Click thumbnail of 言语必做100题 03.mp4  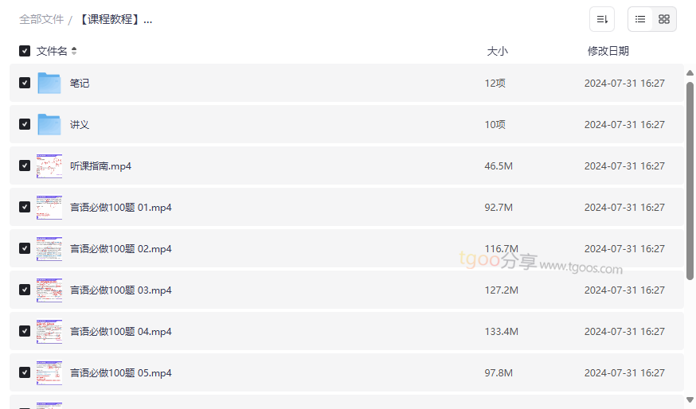point(49,290)
